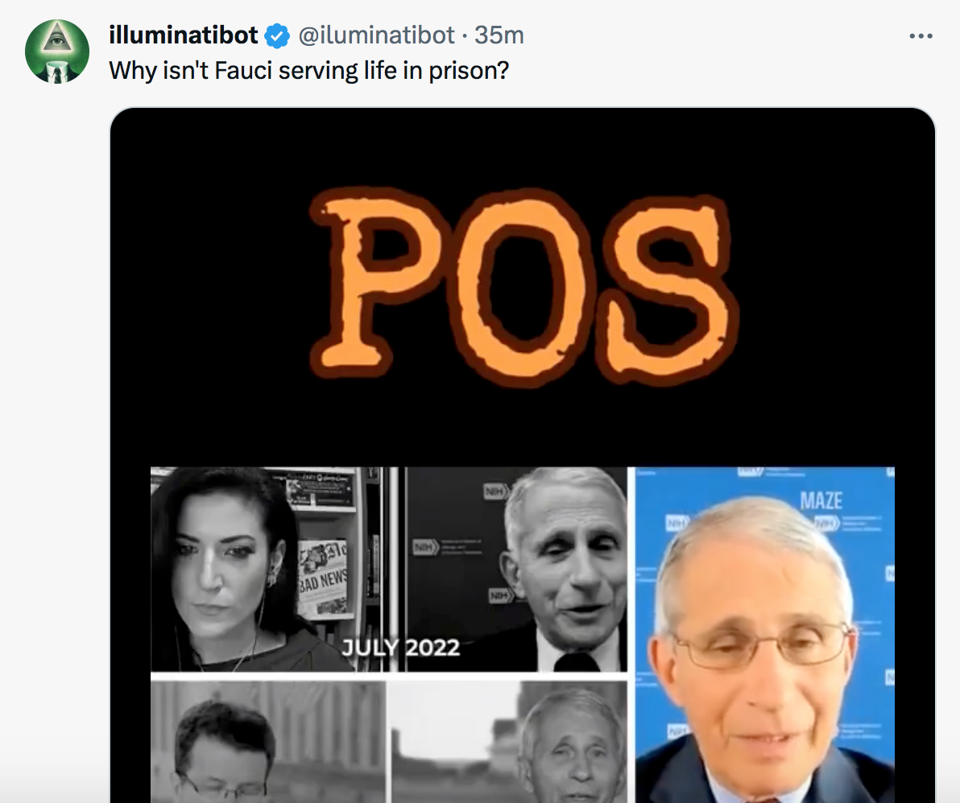Open the illuminatibot profile avatar
This screenshot has width=960, height=803.
click(57, 51)
